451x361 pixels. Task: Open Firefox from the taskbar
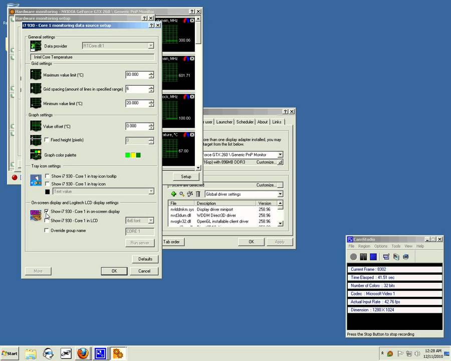click(x=83, y=353)
